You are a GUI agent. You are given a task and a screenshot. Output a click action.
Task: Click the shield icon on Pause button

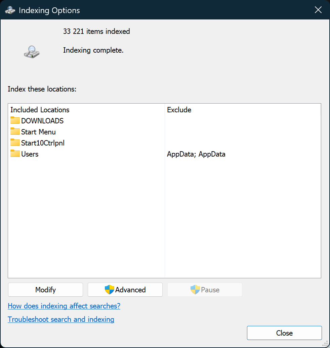coord(195,290)
